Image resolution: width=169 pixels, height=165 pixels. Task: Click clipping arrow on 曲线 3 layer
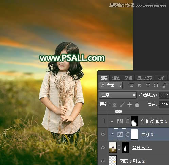(x=112, y=135)
